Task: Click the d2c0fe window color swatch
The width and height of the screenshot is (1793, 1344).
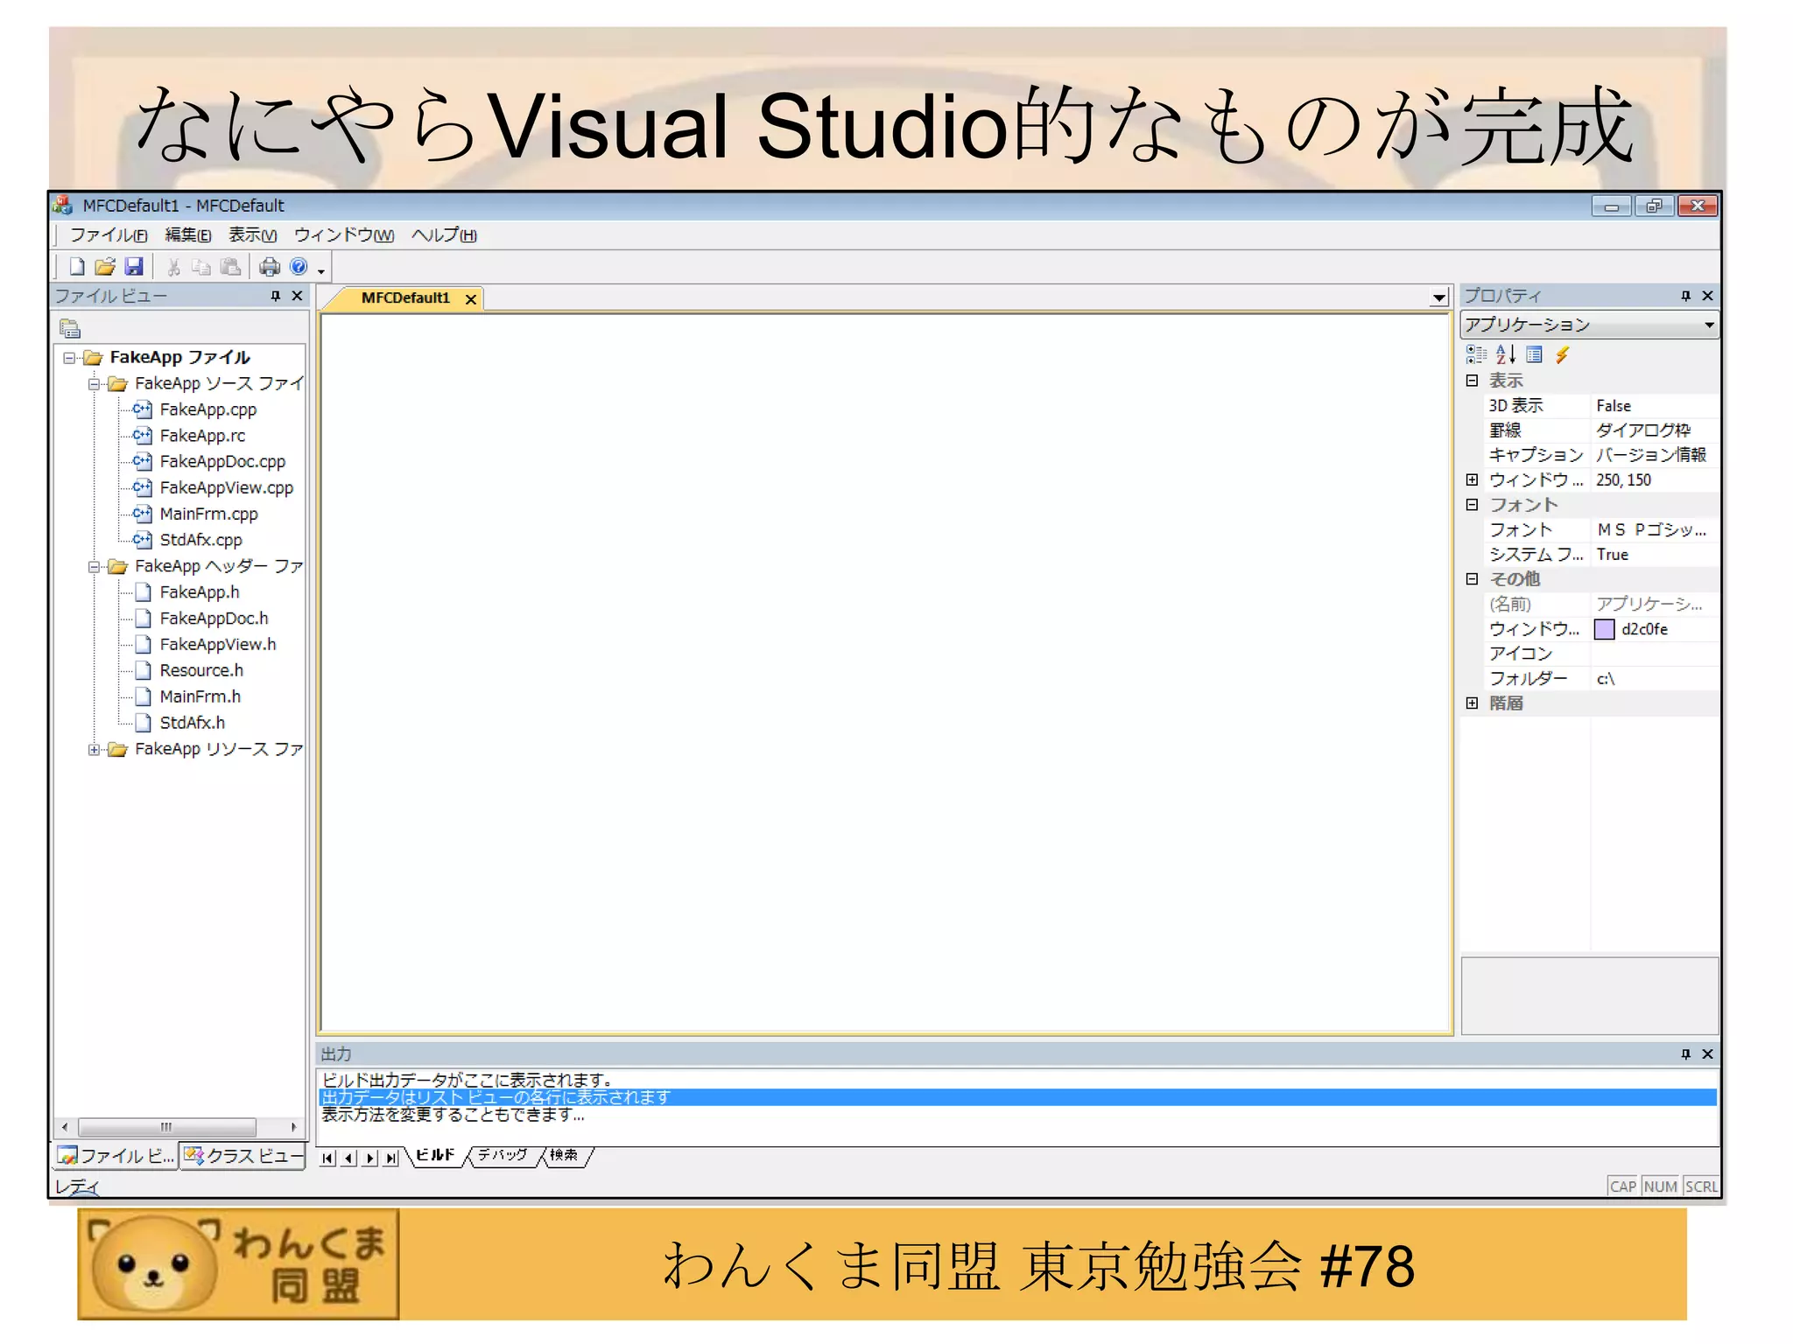Action: point(1604,629)
